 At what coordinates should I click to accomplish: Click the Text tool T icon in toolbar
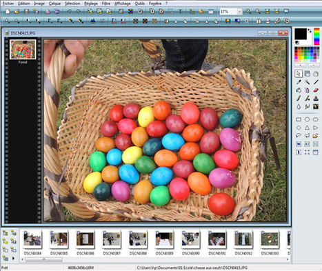coord(180,12)
